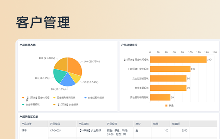Toggle the 销量 legend under the bar chart

[x=169, y=105]
